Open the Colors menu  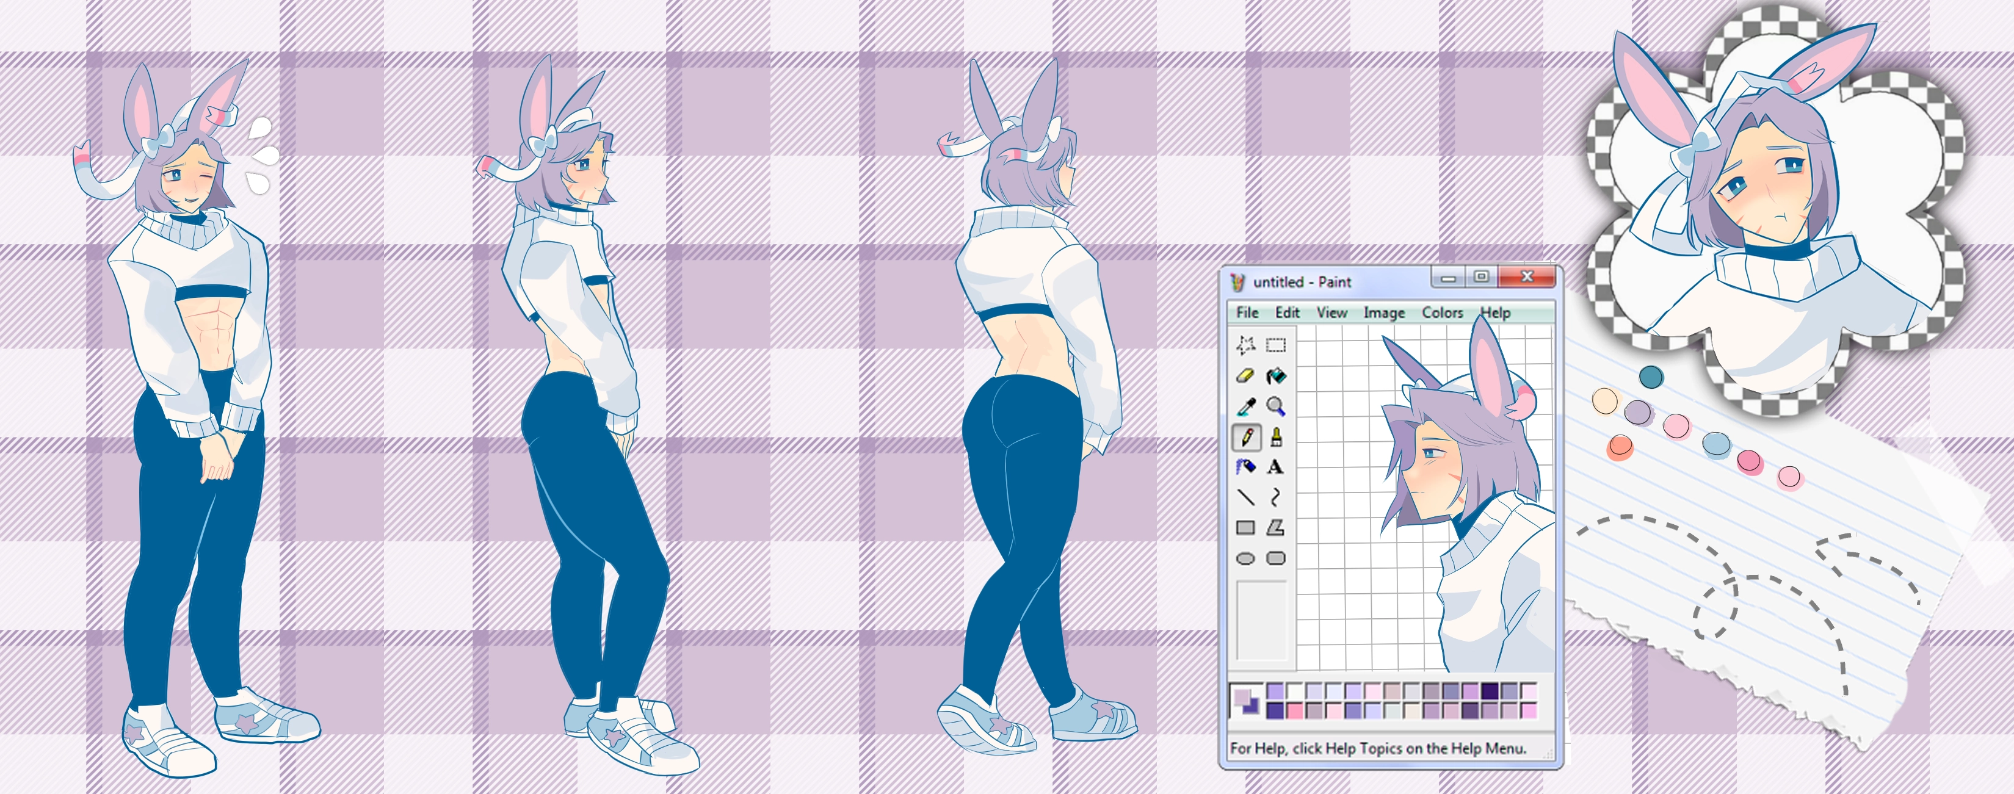pos(1443,312)
